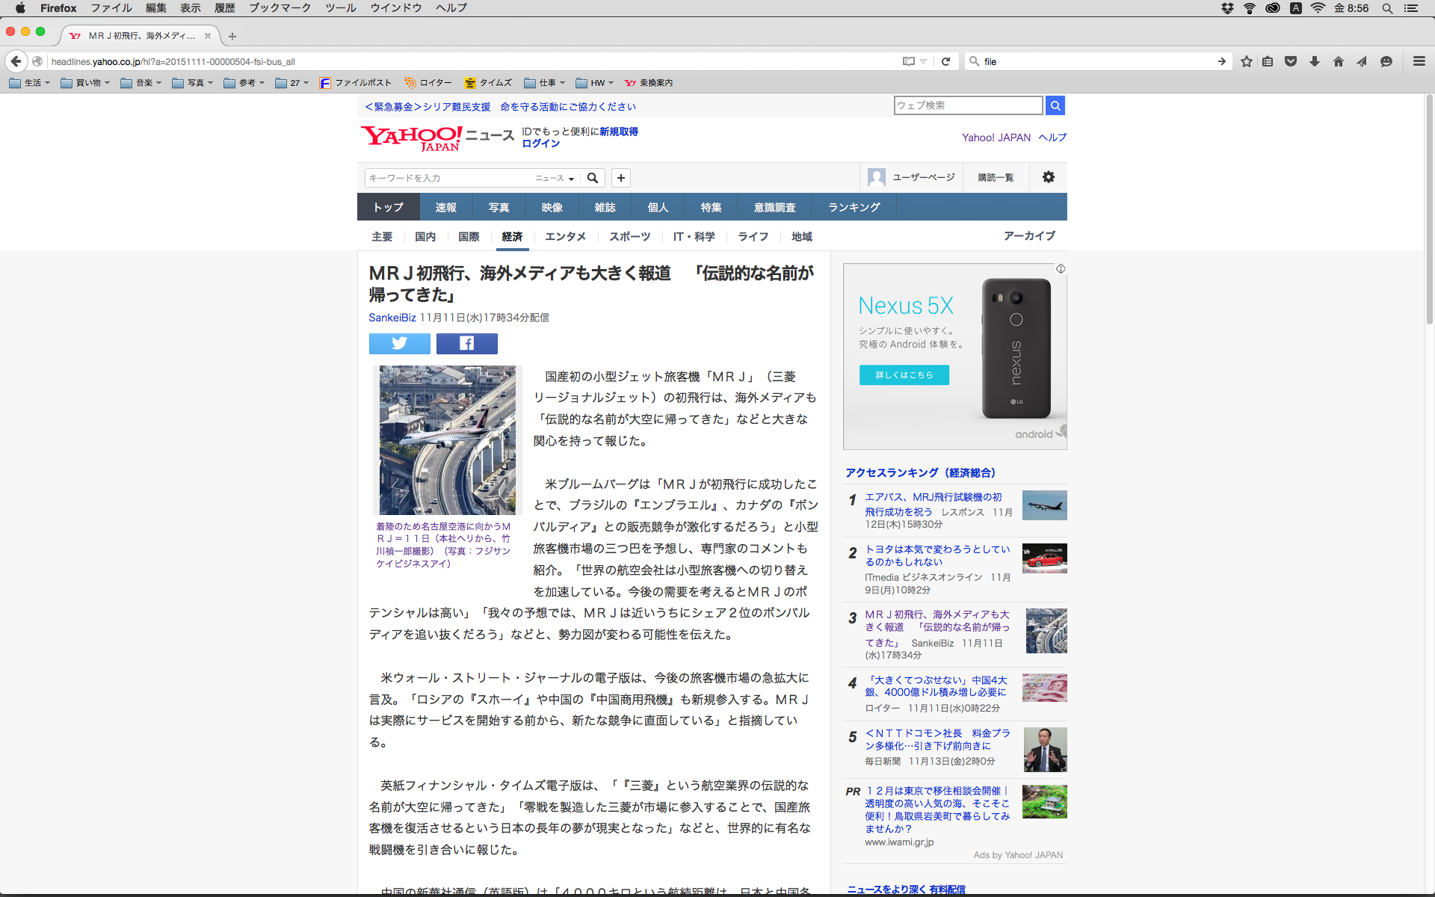Go to Firefox home page icon
The width and height of the screenshot is (1435, 897).
(x=1338, y=61)
